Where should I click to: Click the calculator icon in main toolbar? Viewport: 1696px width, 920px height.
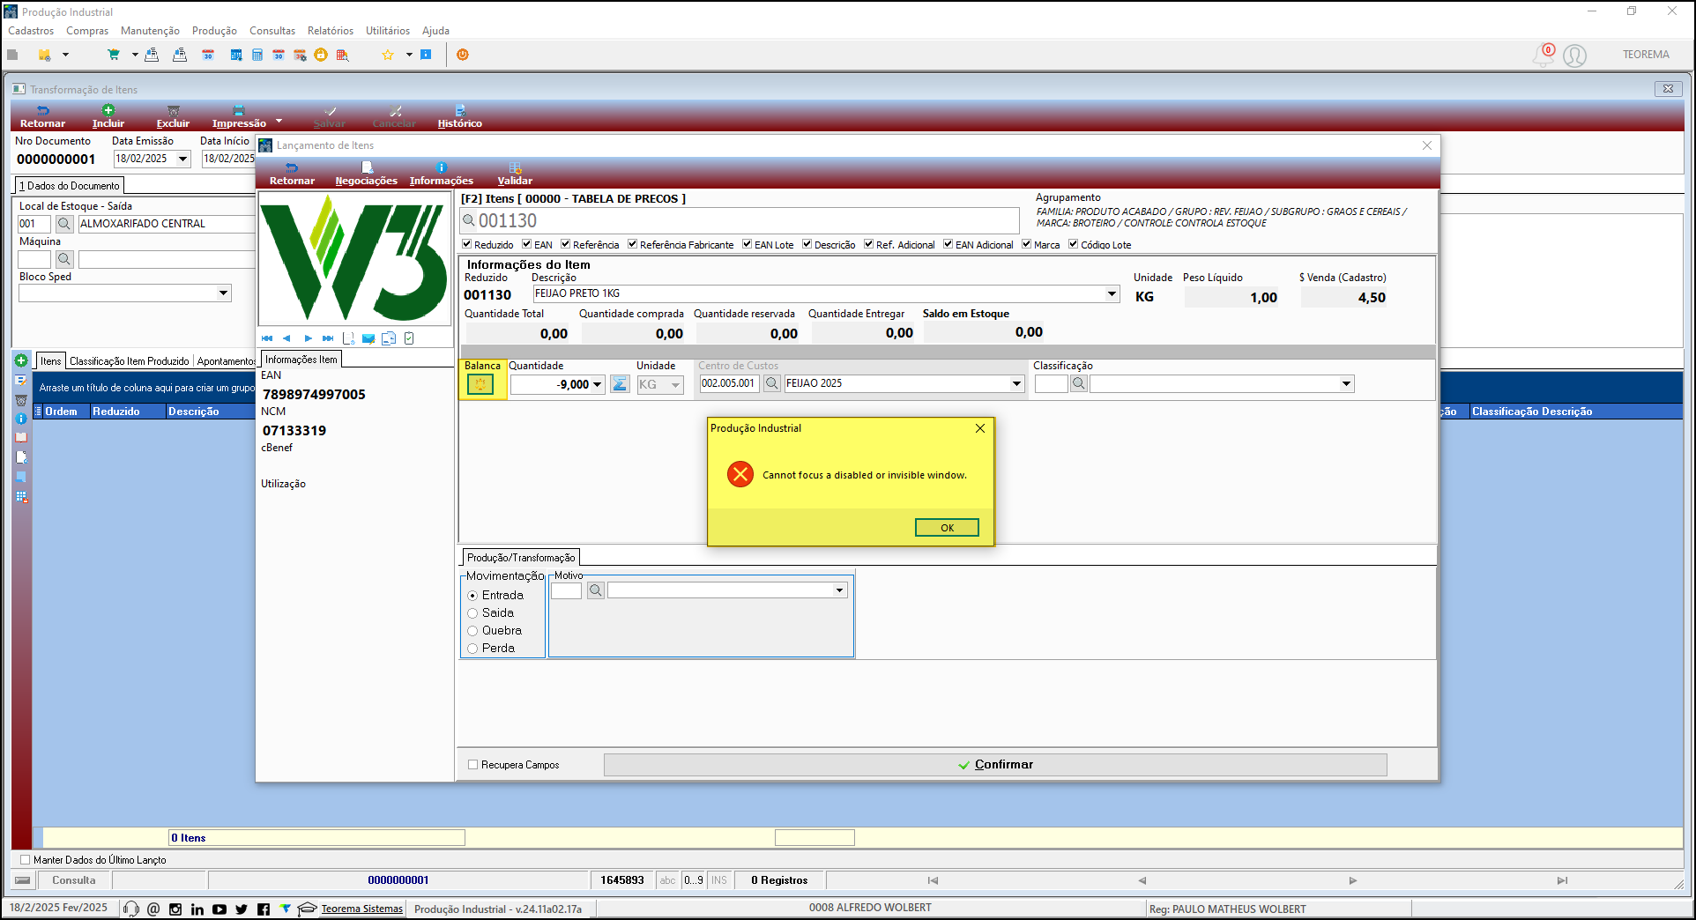point(257,55)
